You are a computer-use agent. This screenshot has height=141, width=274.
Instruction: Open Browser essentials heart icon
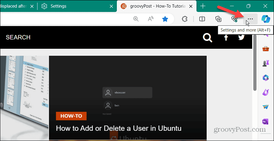[234, 19]
